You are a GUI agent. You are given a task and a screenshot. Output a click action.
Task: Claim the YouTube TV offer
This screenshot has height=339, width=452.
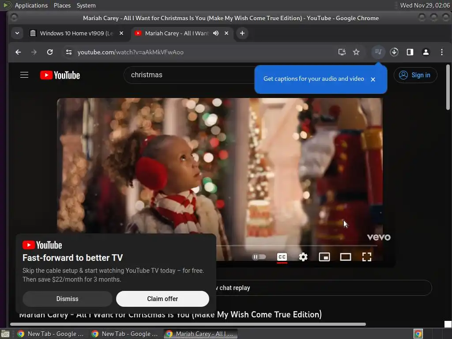162,299
